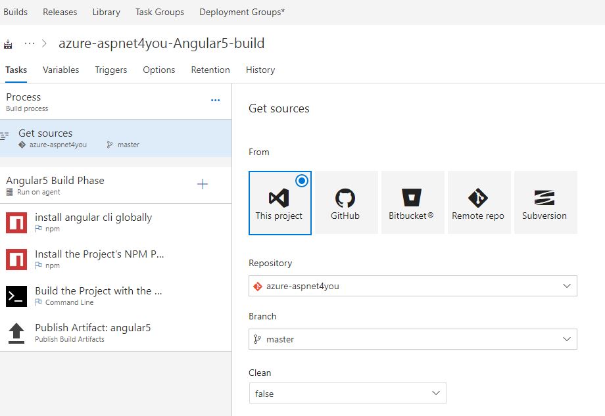The width and height of the screenshot is (605, 416).
Task: Open the Triggers tab
Action: pos(111,70)
